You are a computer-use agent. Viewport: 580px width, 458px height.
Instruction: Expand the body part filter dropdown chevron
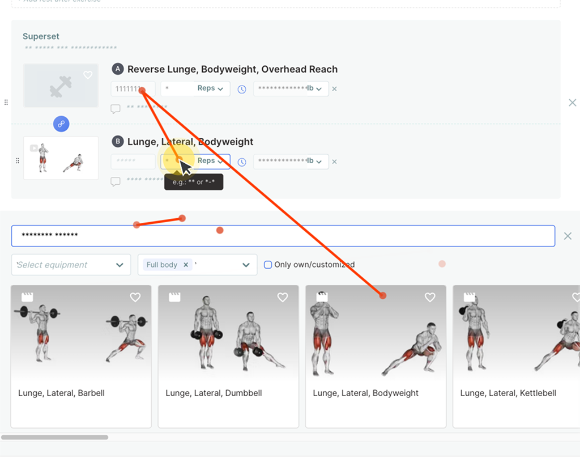point(246,265)
